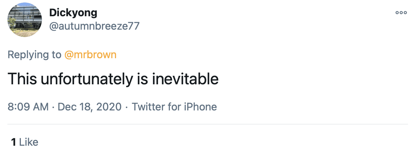The image size is (414, 151).
Task: View the 1 Like list
Action: 24,142
